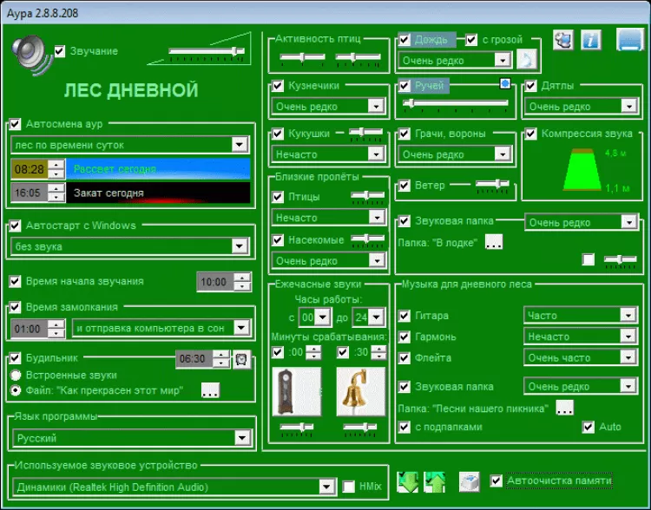Click the start time stepper next to 10:00

(242, 282)
